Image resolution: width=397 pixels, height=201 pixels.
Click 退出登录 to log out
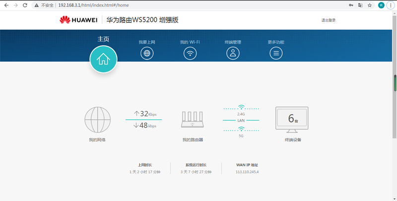(329, 20)
